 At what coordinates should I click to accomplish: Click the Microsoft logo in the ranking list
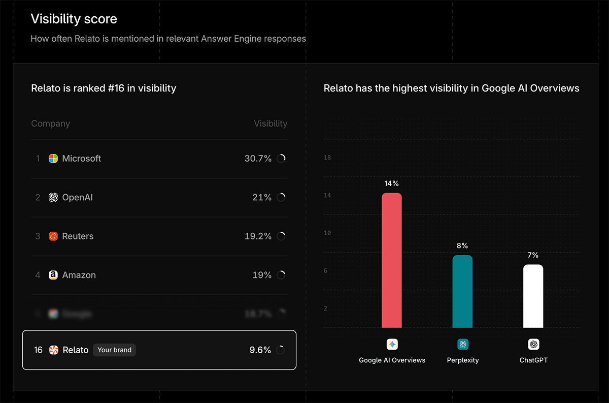pyautogui.click(x=53, y=158)
